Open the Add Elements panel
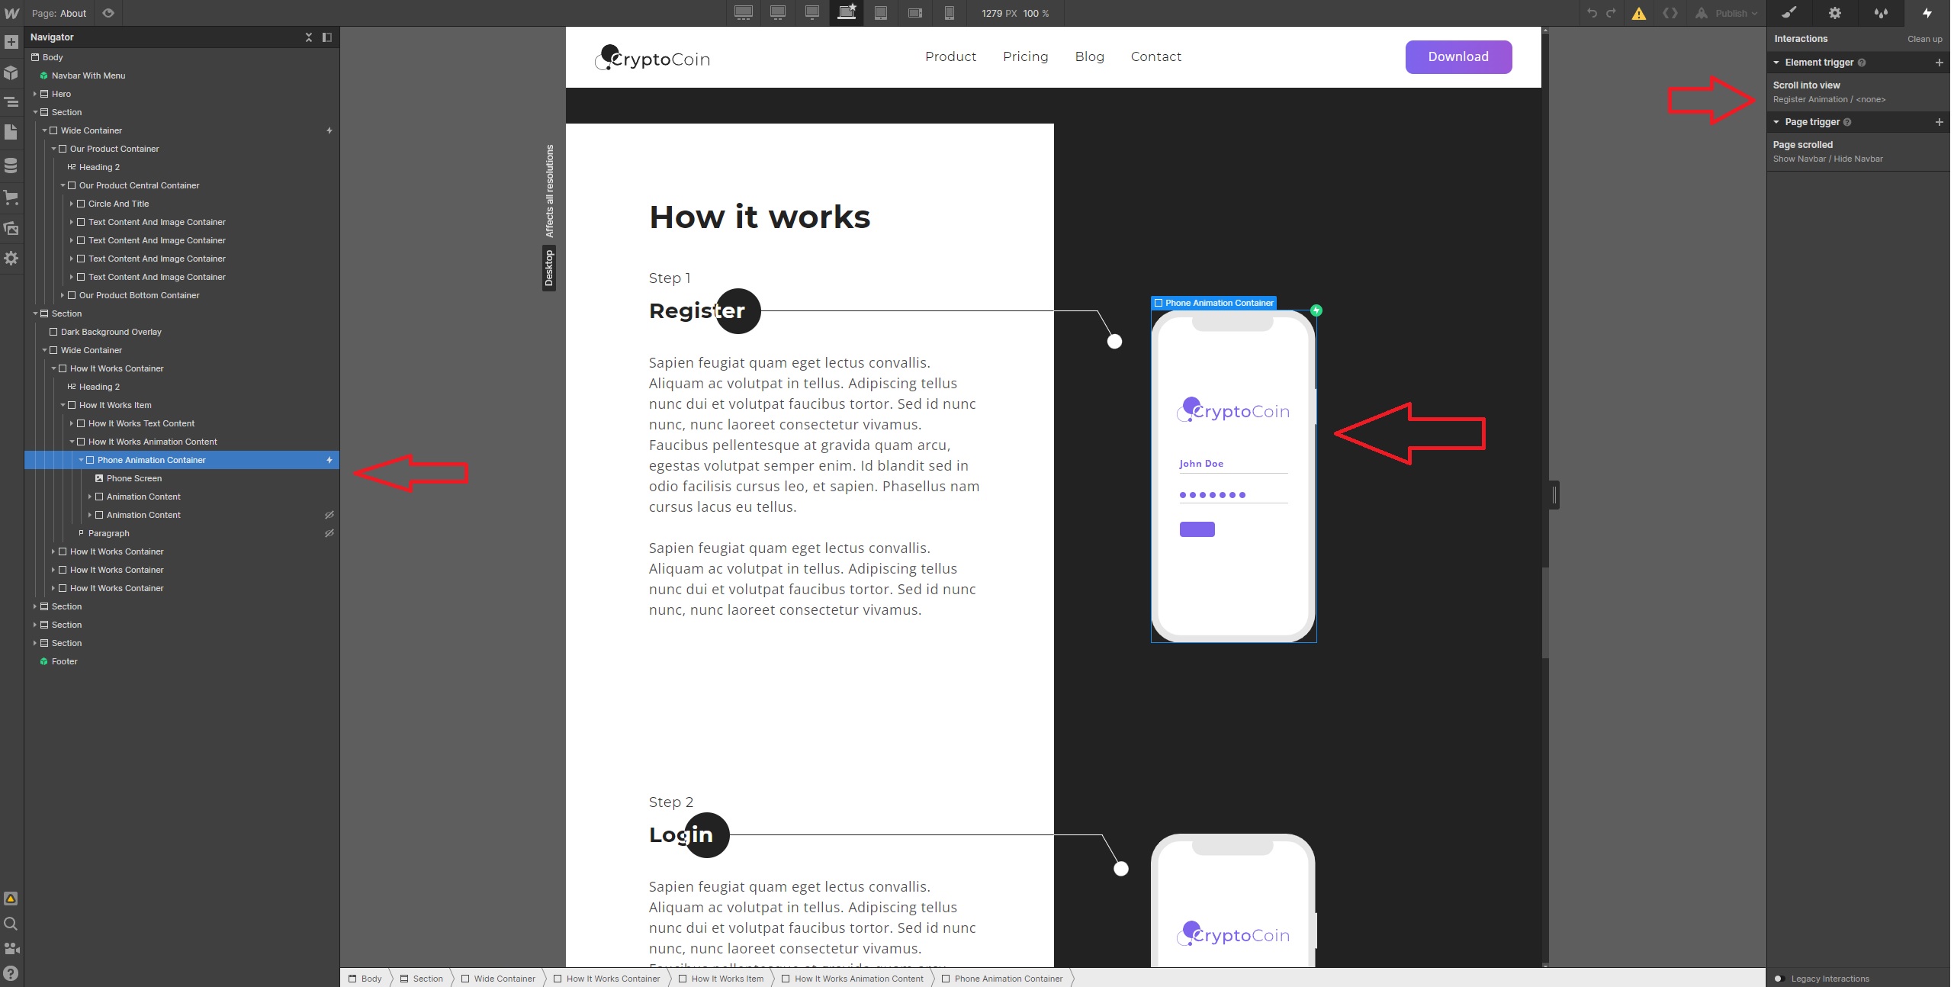 pos(11,42)
